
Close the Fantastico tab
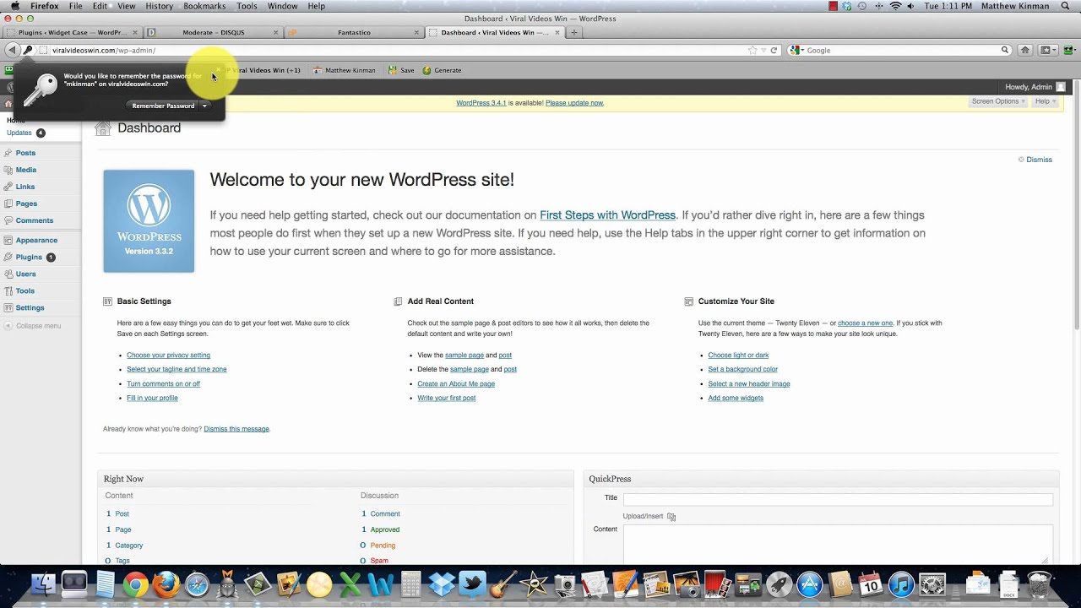click(416, 33)
